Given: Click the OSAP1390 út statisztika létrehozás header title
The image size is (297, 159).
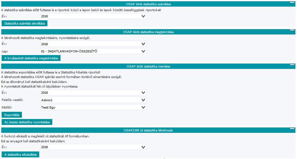Looking at the screenshot, I should [148, 130].
